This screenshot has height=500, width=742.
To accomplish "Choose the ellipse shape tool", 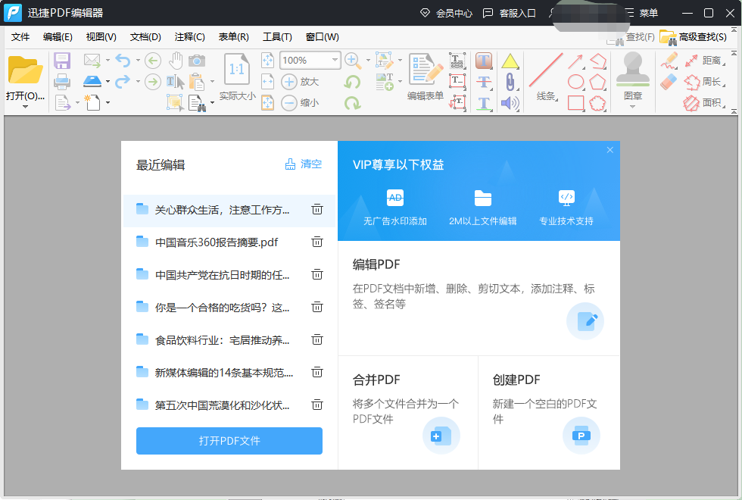I will (575, 82).
